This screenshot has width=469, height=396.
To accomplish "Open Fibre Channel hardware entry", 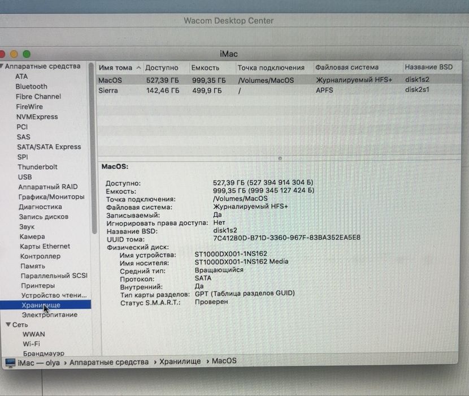I will point(38,96).
